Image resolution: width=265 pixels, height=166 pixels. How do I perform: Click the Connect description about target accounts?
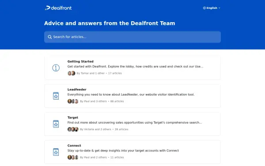[x=123, y=151]
